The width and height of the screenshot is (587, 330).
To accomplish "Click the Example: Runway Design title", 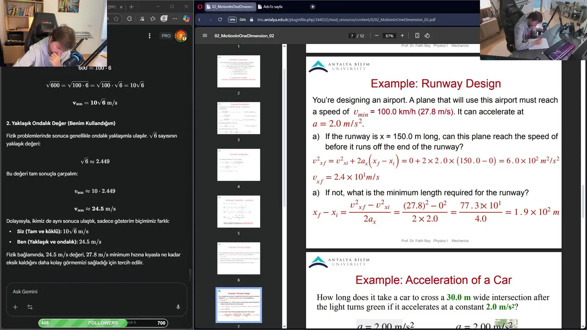I will click(436, 83).
